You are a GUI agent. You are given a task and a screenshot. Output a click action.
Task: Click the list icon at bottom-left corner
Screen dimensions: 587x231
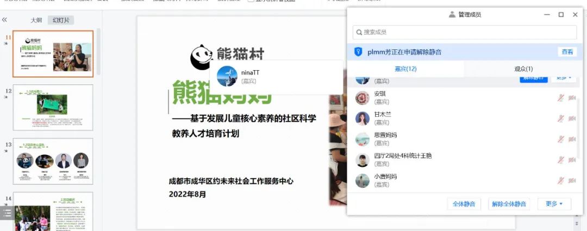coord(7,213)
